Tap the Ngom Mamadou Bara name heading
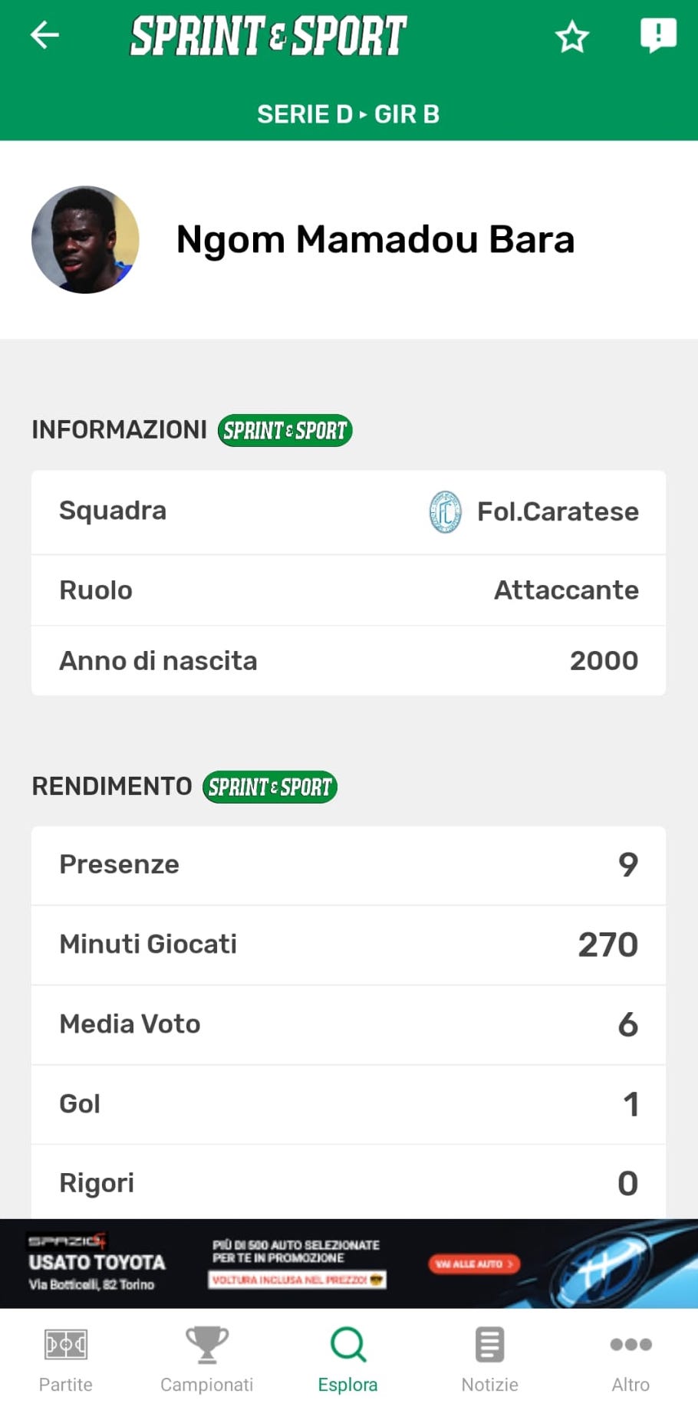 pyautogui.click(x=375, y=239)
